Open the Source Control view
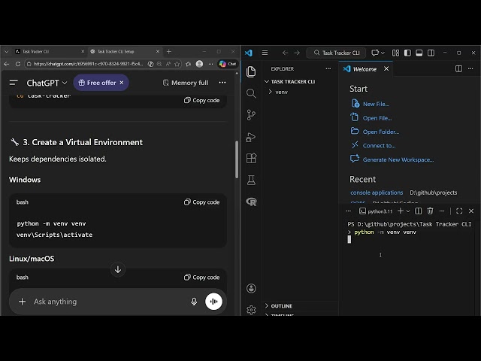Viewport: 481px width, 361px height. click(251, 115)
